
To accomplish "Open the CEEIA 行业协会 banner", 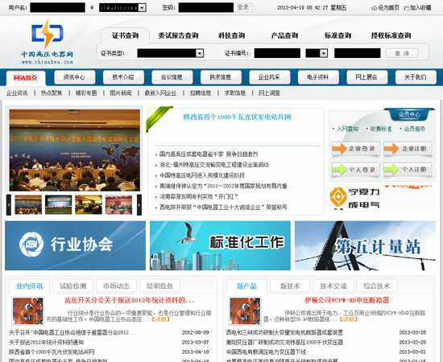I will pos(75,245).
